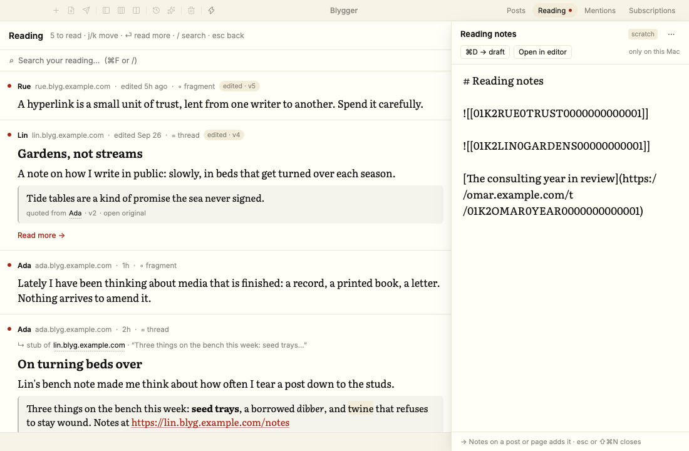Screen dimensions: 689x451
Task: Click the # Reading notes heading in editor
Action: pyautogui.click(x=503, y=81)
